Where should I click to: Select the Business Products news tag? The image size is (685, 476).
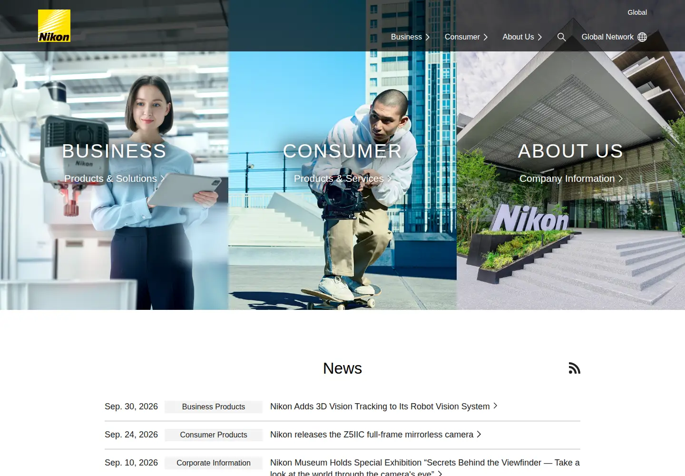tap(214, 407)
